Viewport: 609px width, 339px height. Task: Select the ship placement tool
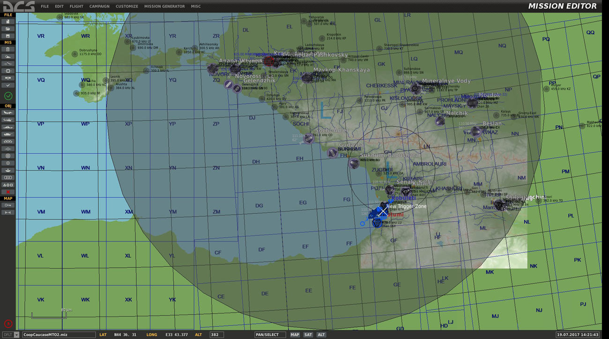point(8,127)
